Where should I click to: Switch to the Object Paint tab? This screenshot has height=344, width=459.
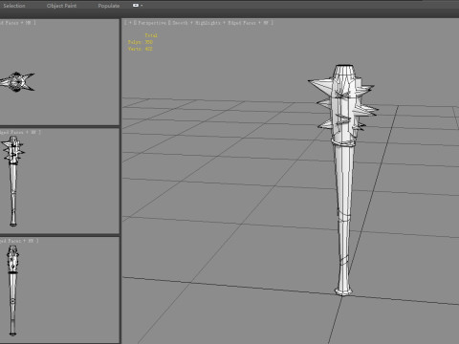coord(61,6)
